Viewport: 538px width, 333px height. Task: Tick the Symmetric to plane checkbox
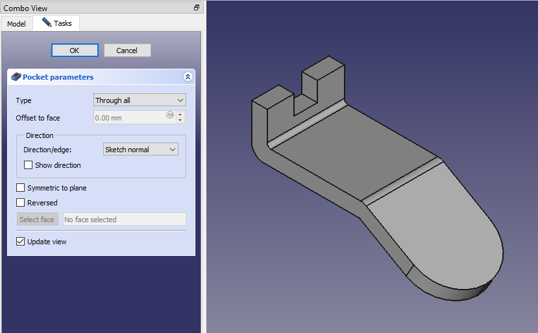pos(21,188)
